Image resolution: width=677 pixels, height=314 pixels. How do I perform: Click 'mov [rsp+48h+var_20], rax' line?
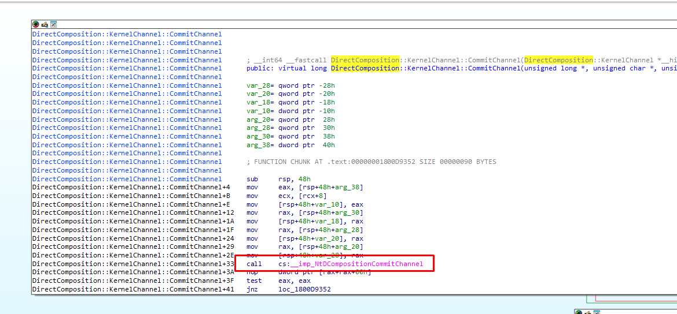point(305,238)
